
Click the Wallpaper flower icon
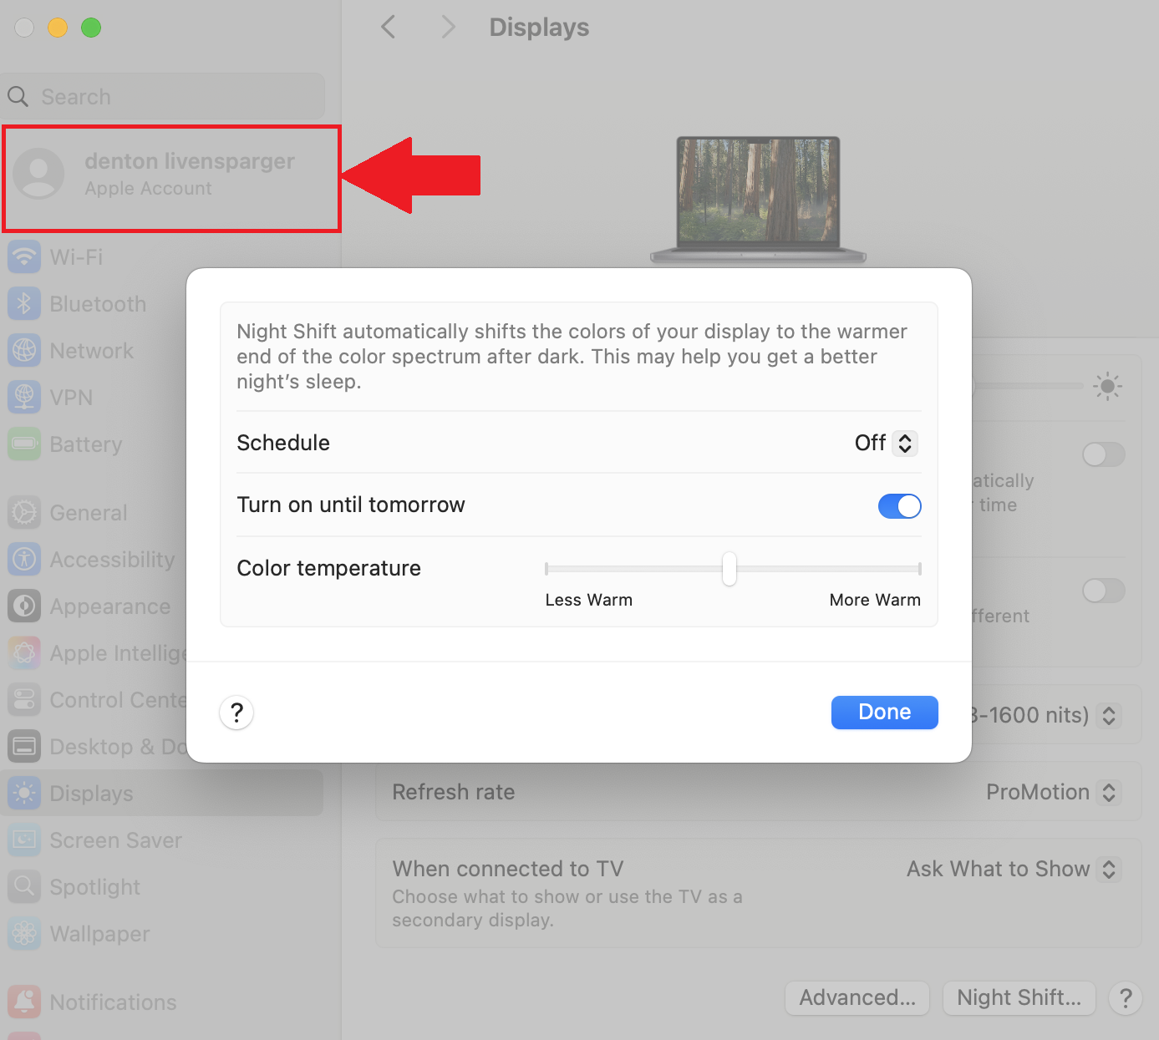(x=24, y=933)
